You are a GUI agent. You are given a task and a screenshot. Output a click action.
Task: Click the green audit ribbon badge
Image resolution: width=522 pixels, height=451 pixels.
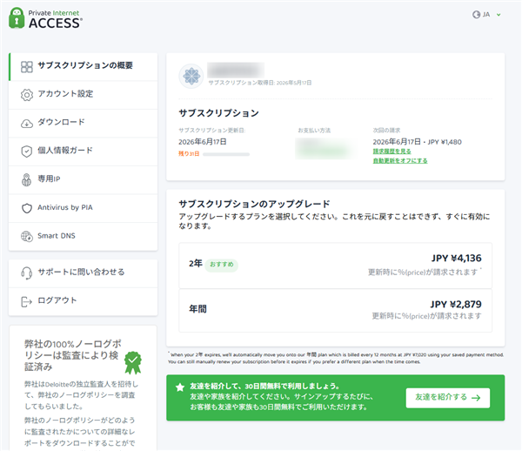[133, 363]
